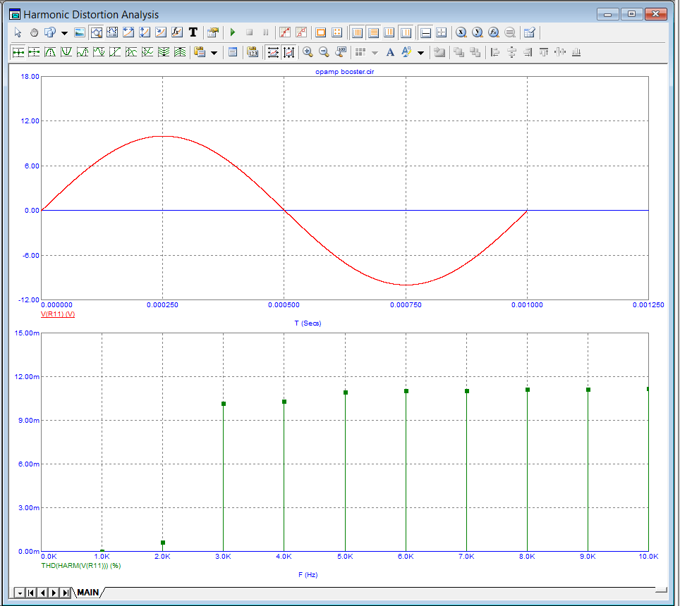Click the clipboard 123 numeric icon
680x606 pixels.
point(253,52)
